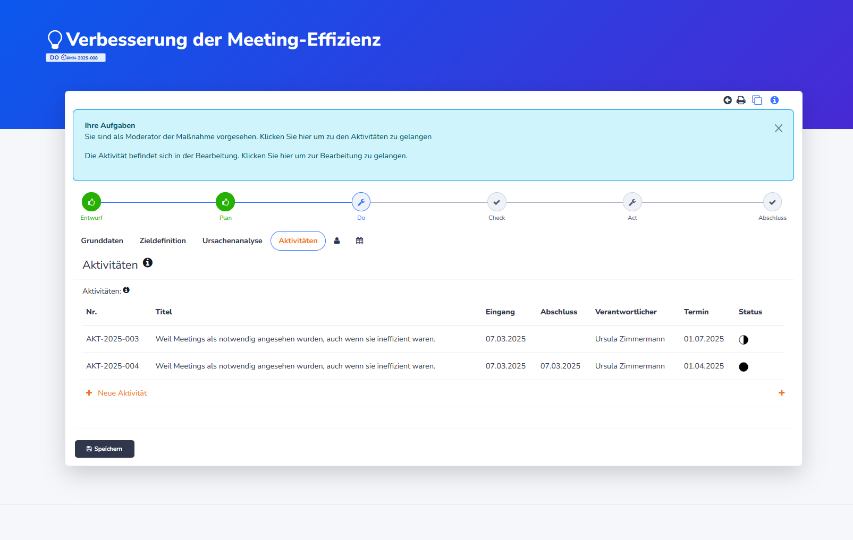The height and width of the screenshot is (540, 853).
Task: Click the Entwurf thumbs-up step
Action: (91, 202)
